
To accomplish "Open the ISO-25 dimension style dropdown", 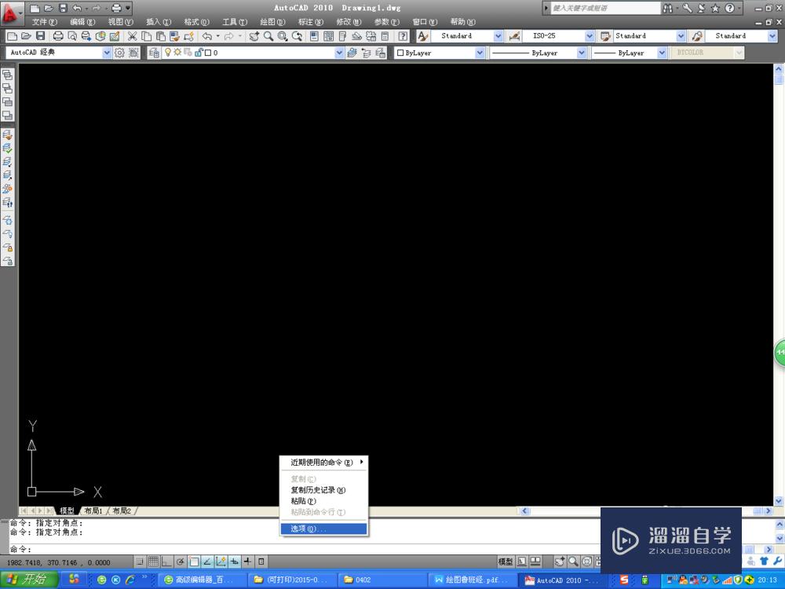I will pyautogui.click(x=590, y=36).
